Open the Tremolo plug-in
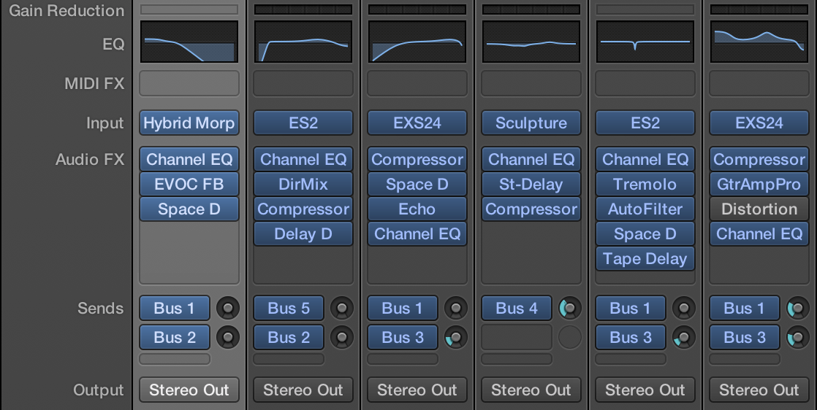Image resolution: width=817 pixels, height=410 pixels. pos(645,184)
